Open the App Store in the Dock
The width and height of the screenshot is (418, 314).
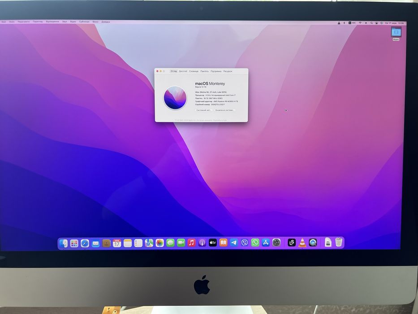coord(266,242)
